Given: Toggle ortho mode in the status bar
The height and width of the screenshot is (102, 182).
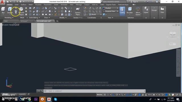Looking at the screenshot, I should (x=113, y=95).
